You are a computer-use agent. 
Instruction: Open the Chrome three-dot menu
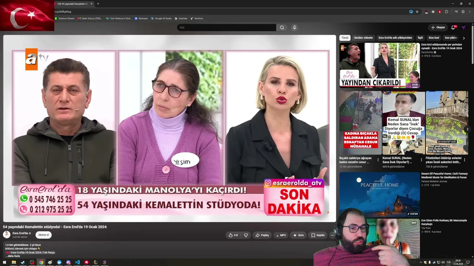click(469, 11)
